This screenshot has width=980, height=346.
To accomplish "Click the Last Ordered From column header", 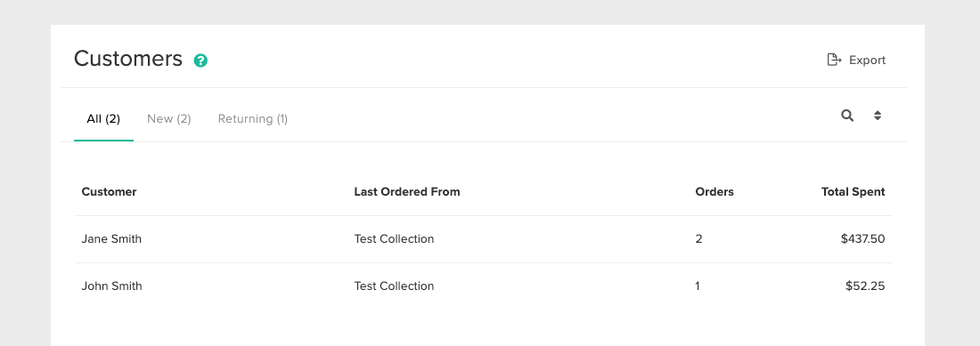I will (407, 192).
